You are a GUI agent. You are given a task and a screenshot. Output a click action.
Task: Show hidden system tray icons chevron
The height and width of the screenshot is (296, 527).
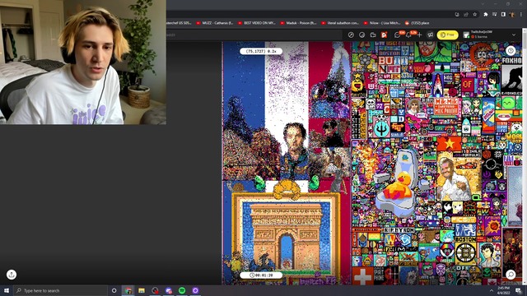pos(492,290)
